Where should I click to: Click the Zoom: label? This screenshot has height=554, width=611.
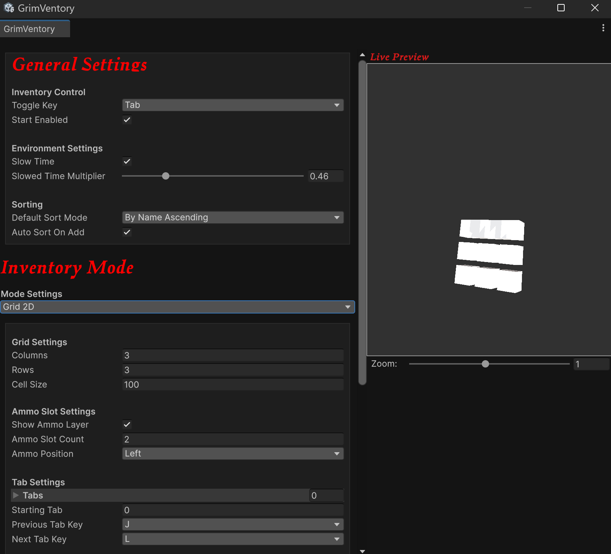[384, 363]
